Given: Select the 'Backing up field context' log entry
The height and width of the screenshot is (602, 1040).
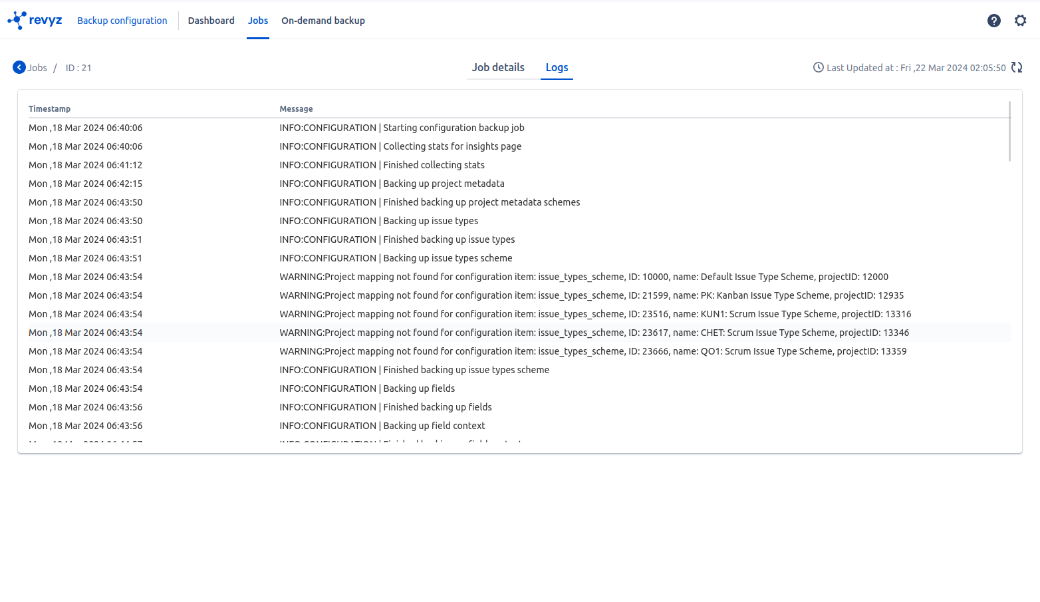Looking at the screenshot, I should point(382,426).
